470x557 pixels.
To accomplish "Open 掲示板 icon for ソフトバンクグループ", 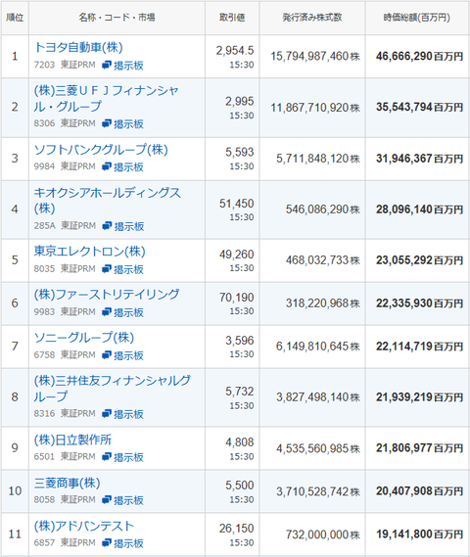I will 122,166.
